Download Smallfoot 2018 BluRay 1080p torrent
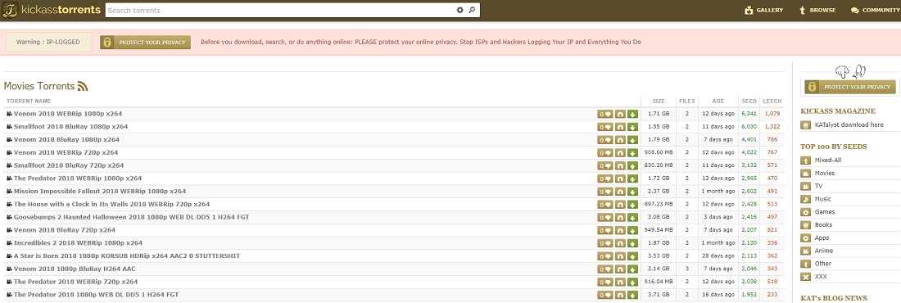The image size is (901, 303). [x=632, y=126]
